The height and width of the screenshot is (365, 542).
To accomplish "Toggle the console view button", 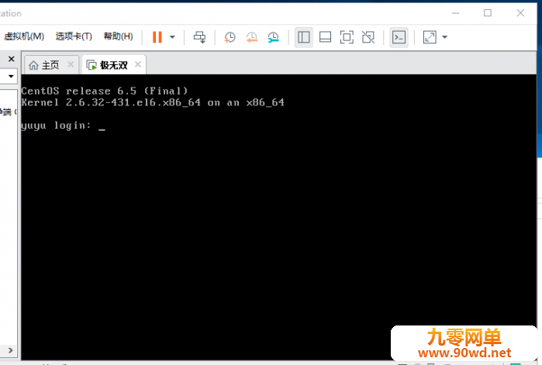I will coord(399,37).
